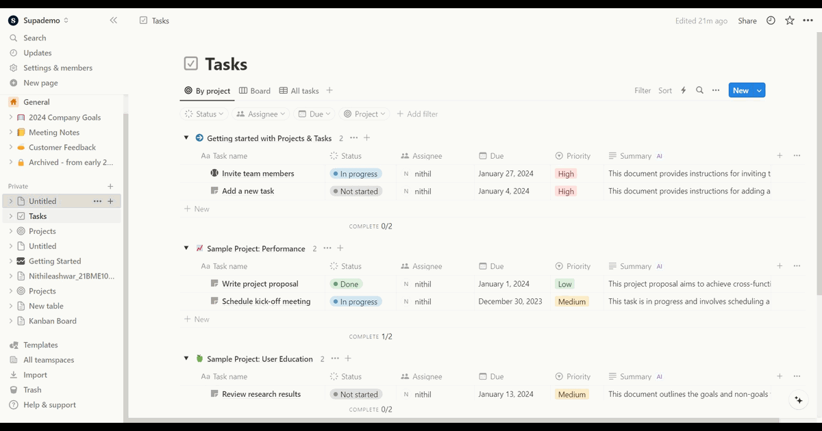Viewport: 822px width, 431px height.
Task: Switch to By project view tab
Action: tap(208, 91)
